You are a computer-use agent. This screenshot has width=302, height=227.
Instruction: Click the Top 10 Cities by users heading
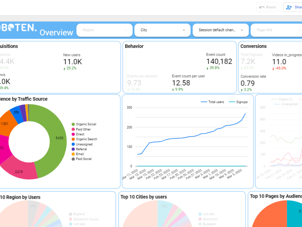click(x=144, y=197)
